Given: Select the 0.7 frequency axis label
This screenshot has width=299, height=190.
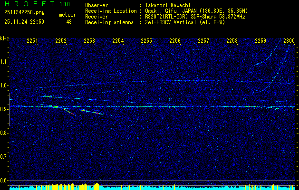Looking at the screenshot, I should [x=4, y=156].
